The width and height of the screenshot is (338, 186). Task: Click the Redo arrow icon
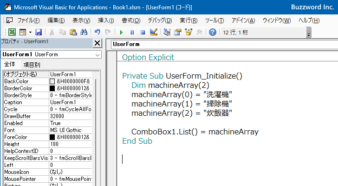(108, 32)
